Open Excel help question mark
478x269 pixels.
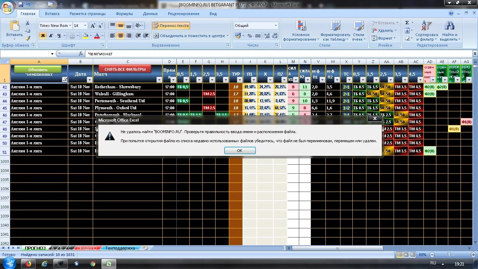451,13
